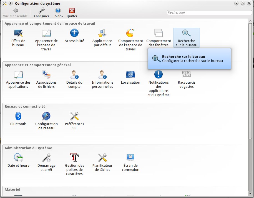Screen dimensions: 254x198
Task: Open Apparence de l'espace de travail
Action: [46, 40]
